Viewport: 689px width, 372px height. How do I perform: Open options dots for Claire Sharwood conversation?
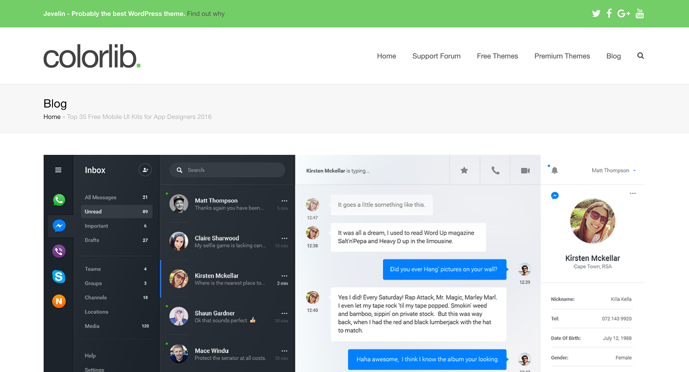point(284,238)
